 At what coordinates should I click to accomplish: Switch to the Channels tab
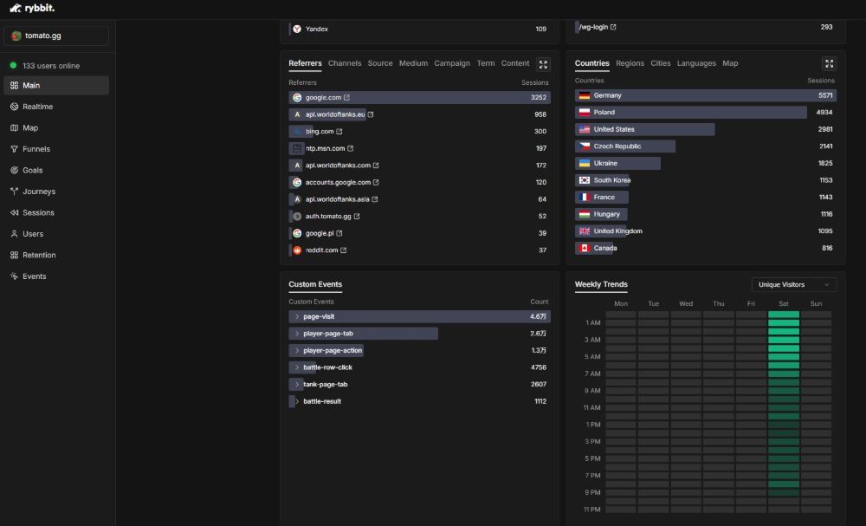[345, 63]
